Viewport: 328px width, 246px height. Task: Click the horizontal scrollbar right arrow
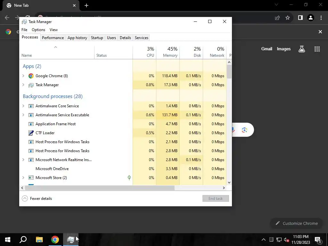(224, 188)
